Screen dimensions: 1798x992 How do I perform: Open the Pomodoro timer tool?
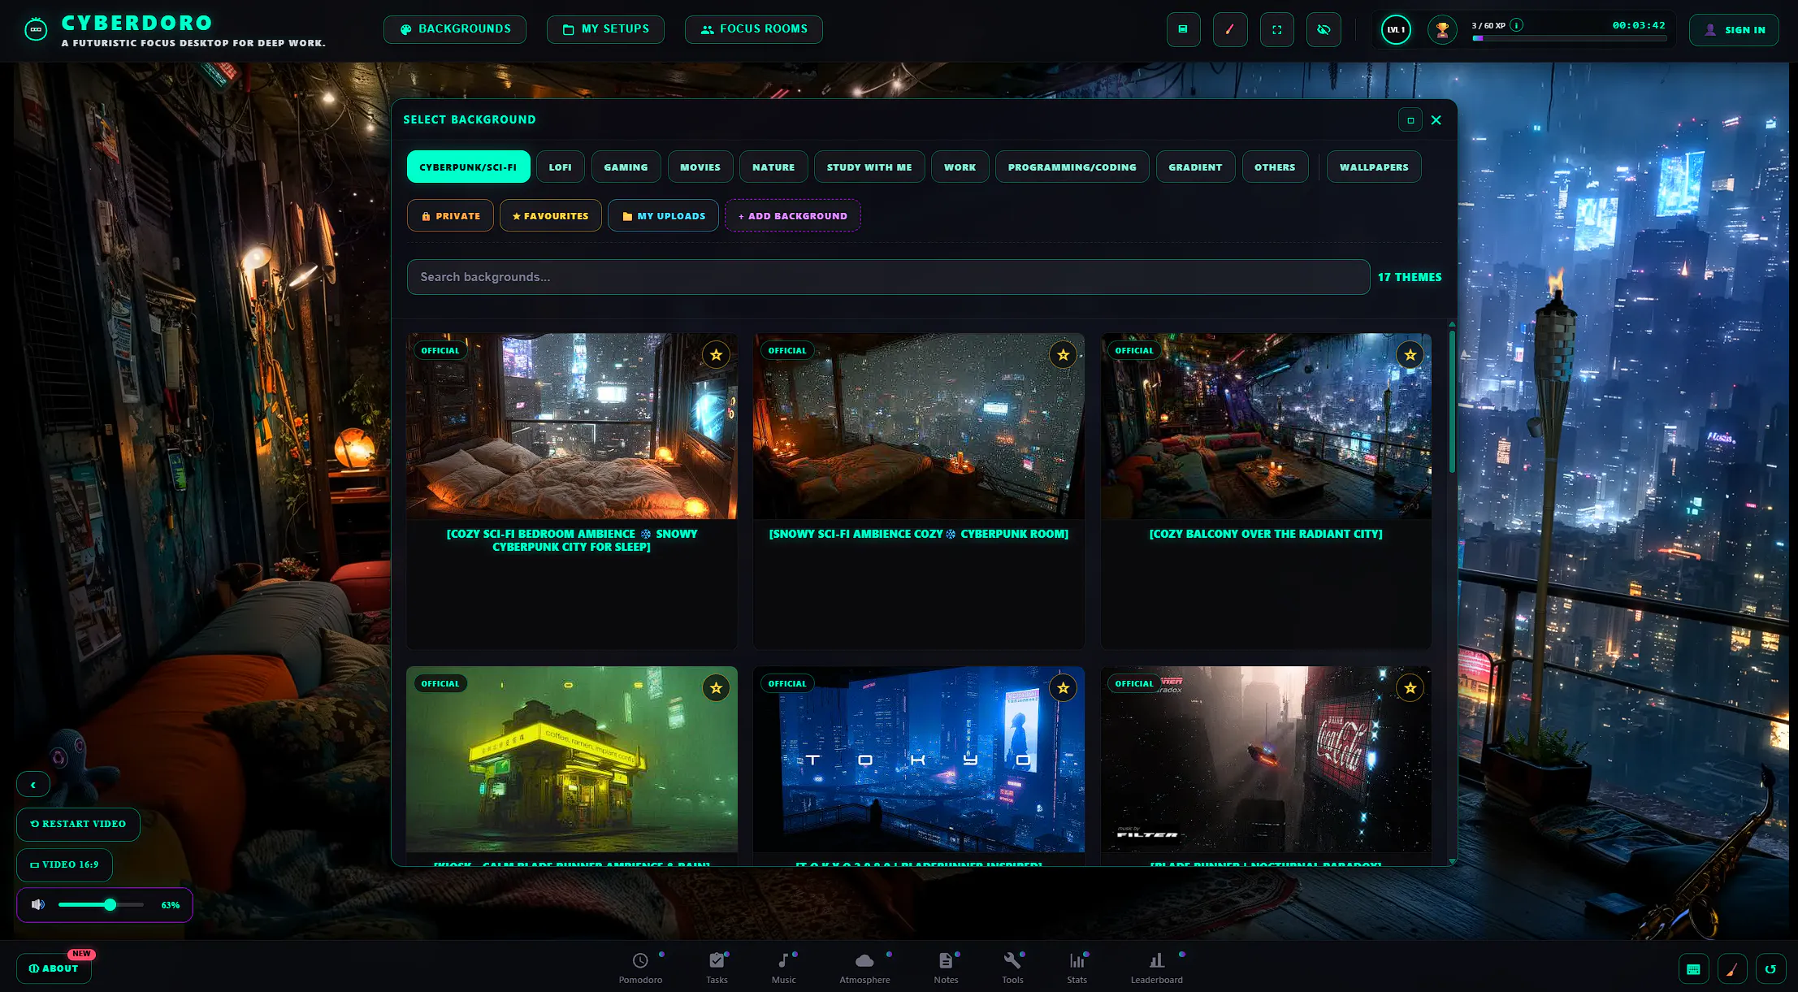640,968
